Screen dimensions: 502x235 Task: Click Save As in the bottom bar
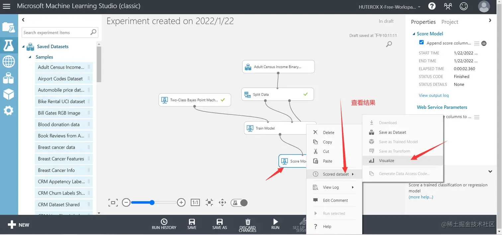click(x=219, y=224)
